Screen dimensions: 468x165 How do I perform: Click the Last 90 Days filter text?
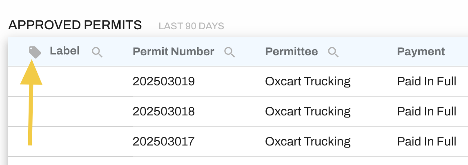click(x=191, y=26)
